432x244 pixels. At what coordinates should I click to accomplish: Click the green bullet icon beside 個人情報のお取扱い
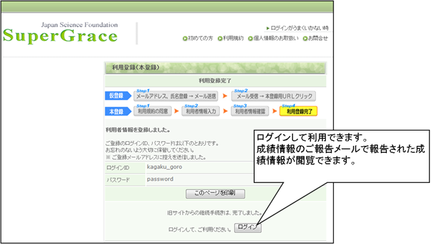[x=251, y=38]
